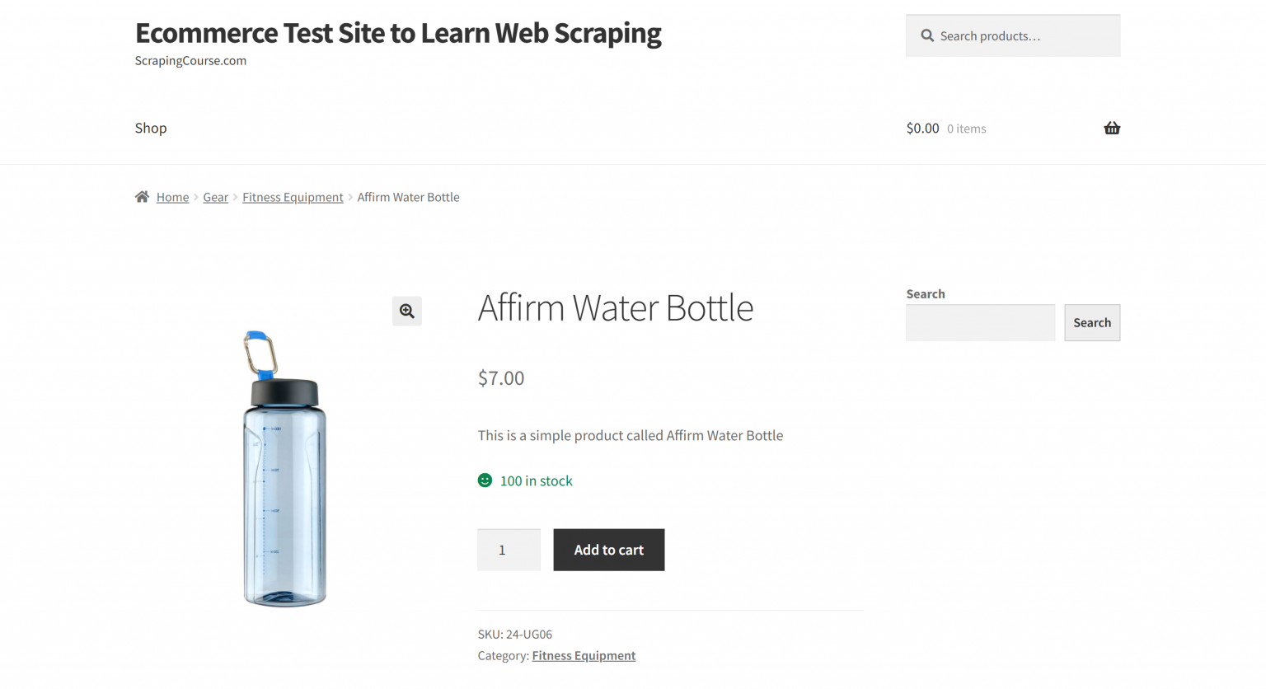The height and width of the screenshot is (689, 1266).
Task: Click the search magnifier in the products search bar
Action: (x=926, y=35)
